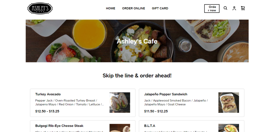This screenshot has height=132, width=278.
Task: Open the Bulgogi Rib-Eye Cheese Steak title
Action: click(x=59, y=126)
